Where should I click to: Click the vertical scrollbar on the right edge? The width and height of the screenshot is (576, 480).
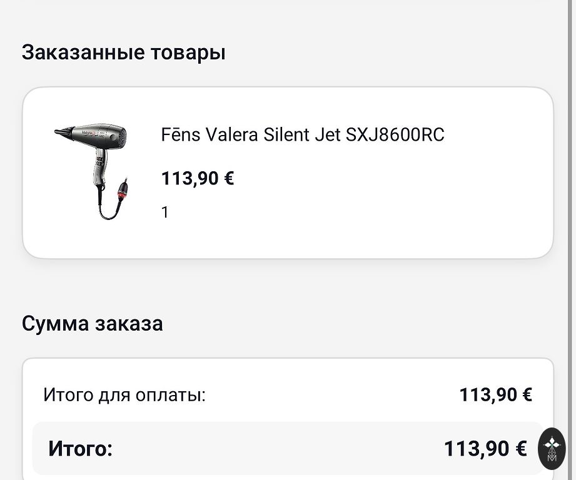(573, 187)
